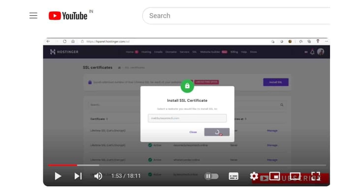The width and height of the screenshot is (362, 196).
Task: Click the Limited Time Offer badge
Action: click(x=207, y=82)
